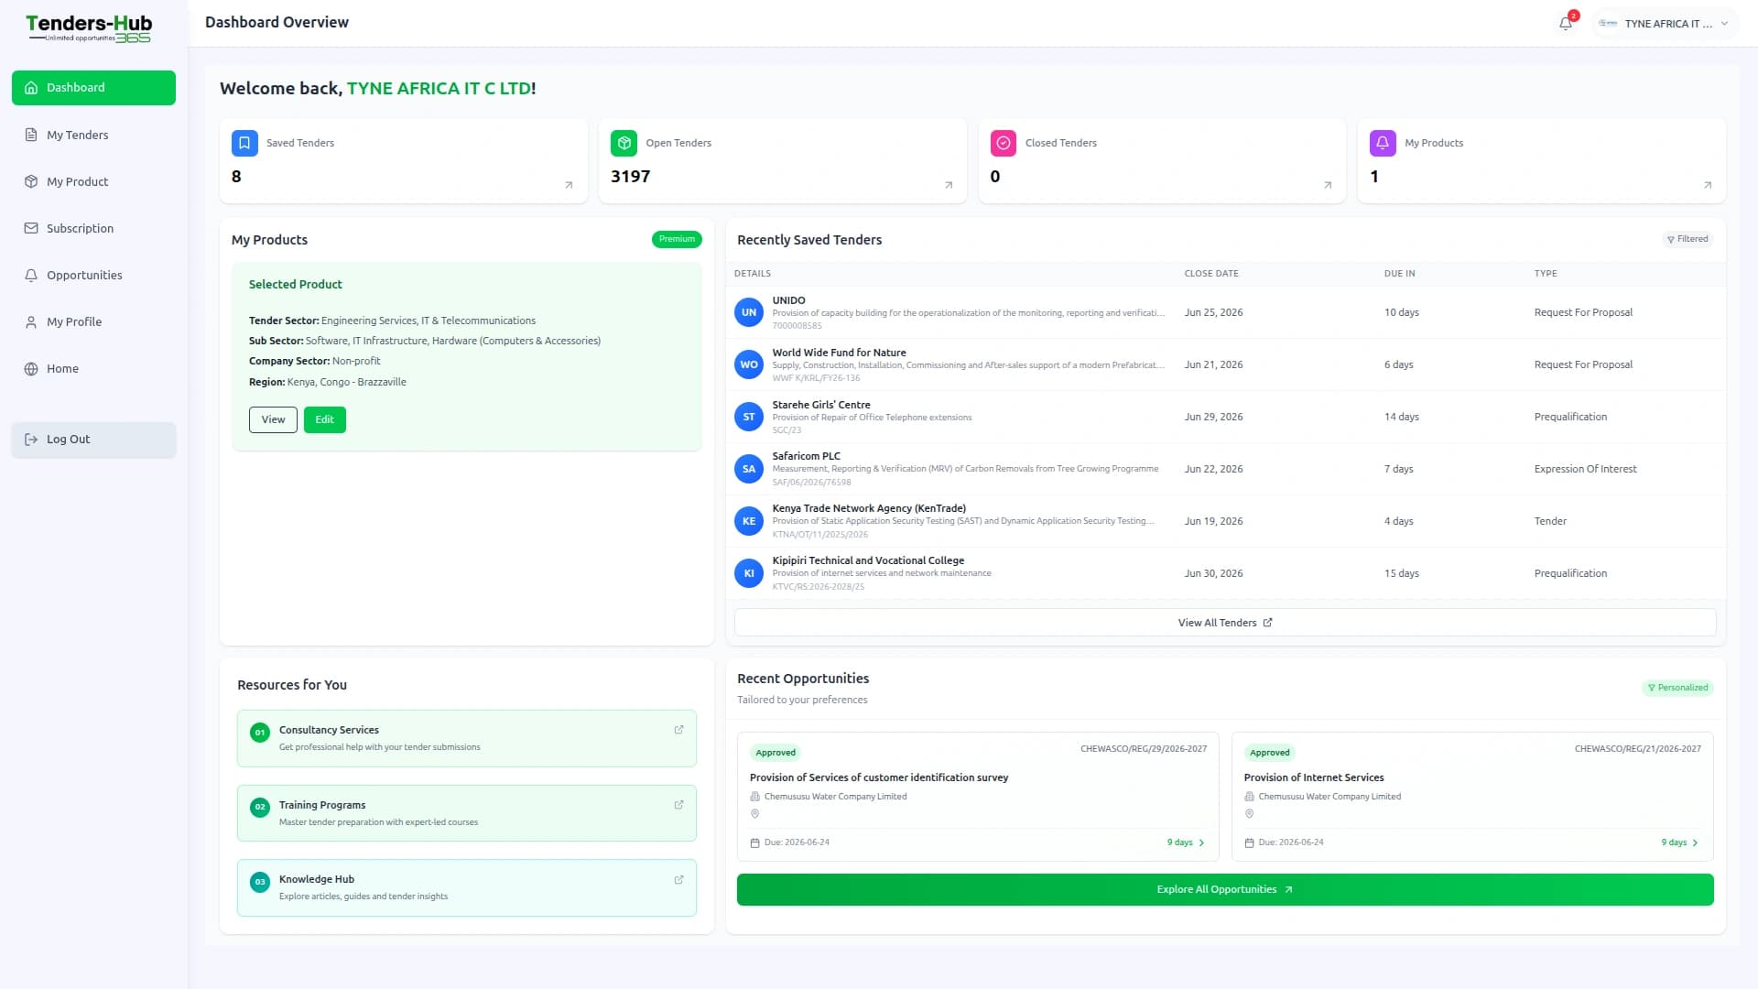Click the DUE IN column header

pos(1399,274)
